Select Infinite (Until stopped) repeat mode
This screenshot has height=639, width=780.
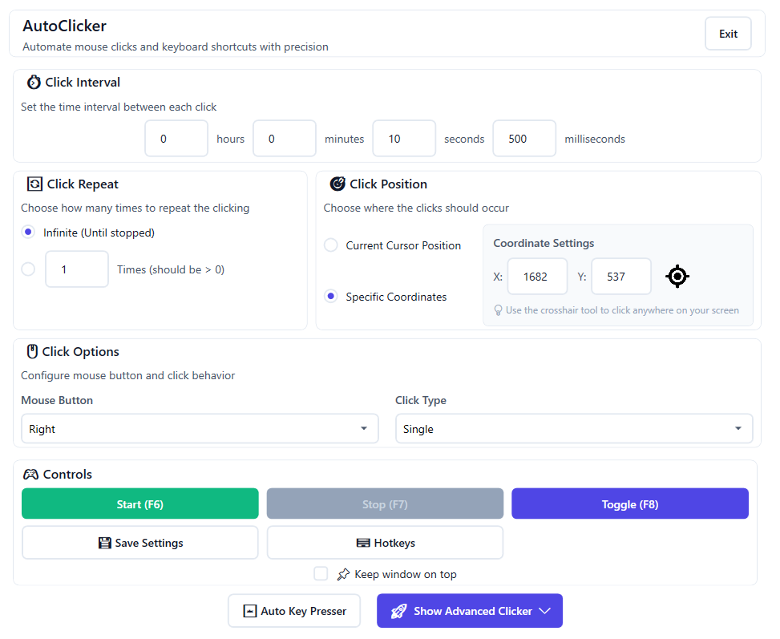coord(28,232)
